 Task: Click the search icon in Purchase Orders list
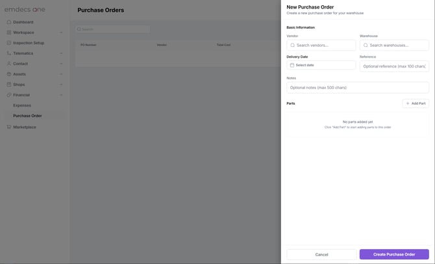coord(79,29)
